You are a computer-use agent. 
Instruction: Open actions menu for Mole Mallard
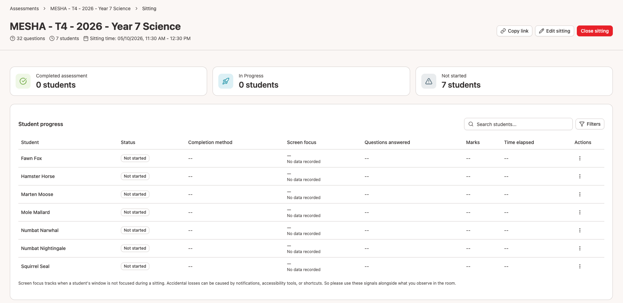(x=580, y=212)
